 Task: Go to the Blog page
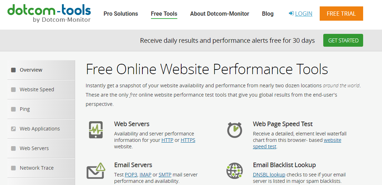(x=268, y=14)
